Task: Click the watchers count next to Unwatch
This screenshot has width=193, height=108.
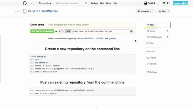Action: coord(154,11)
